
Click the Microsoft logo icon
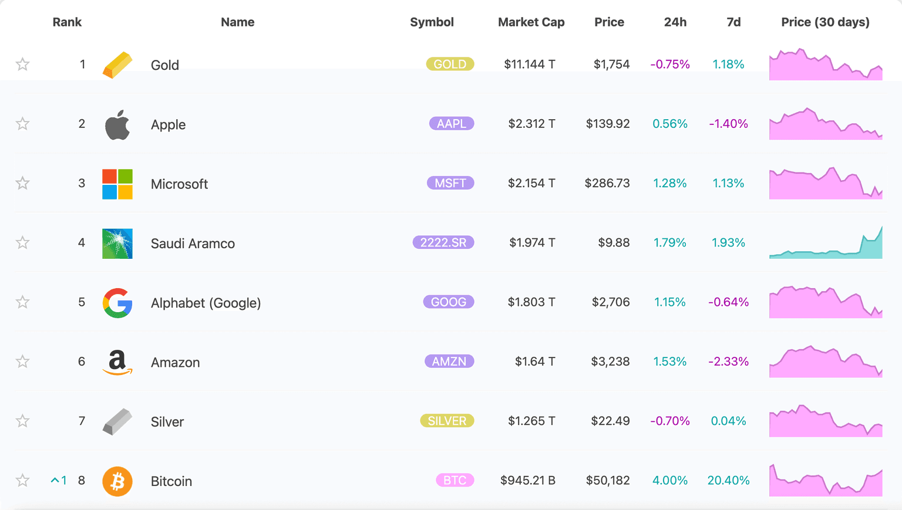(117, 184)
